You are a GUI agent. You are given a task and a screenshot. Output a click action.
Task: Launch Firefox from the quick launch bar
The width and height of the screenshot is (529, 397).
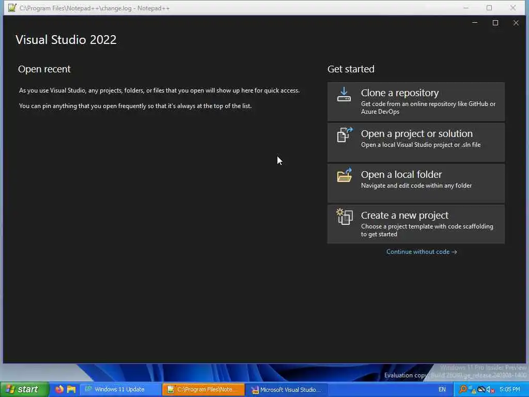[x=59, y=389]
